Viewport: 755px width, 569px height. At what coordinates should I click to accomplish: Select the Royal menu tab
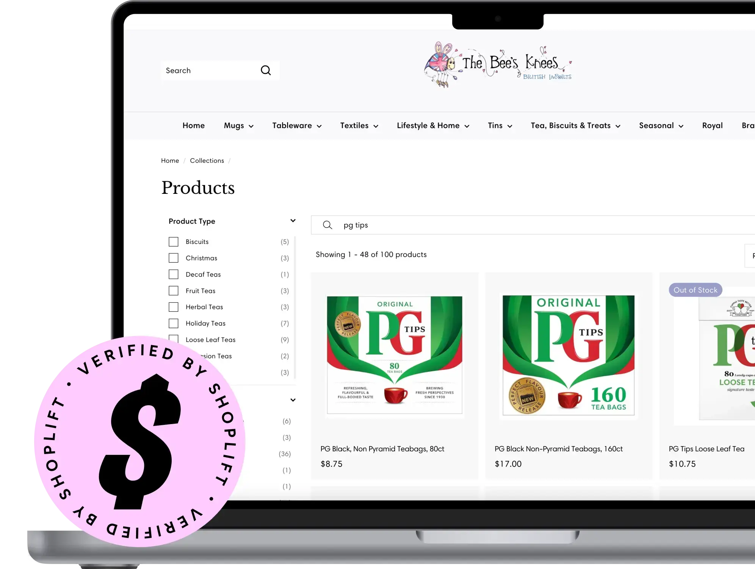point(712,126)
